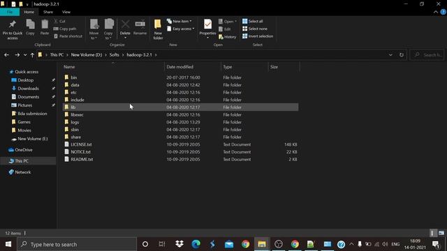Viewport: 447px width, 251px height.
Task: Sort by the Size column header
Action: [274, 67]
